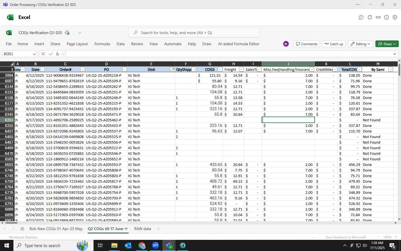Open the Comments pane button
The height and width of the screenshot is (251, 401).
(x=307, y=44)
